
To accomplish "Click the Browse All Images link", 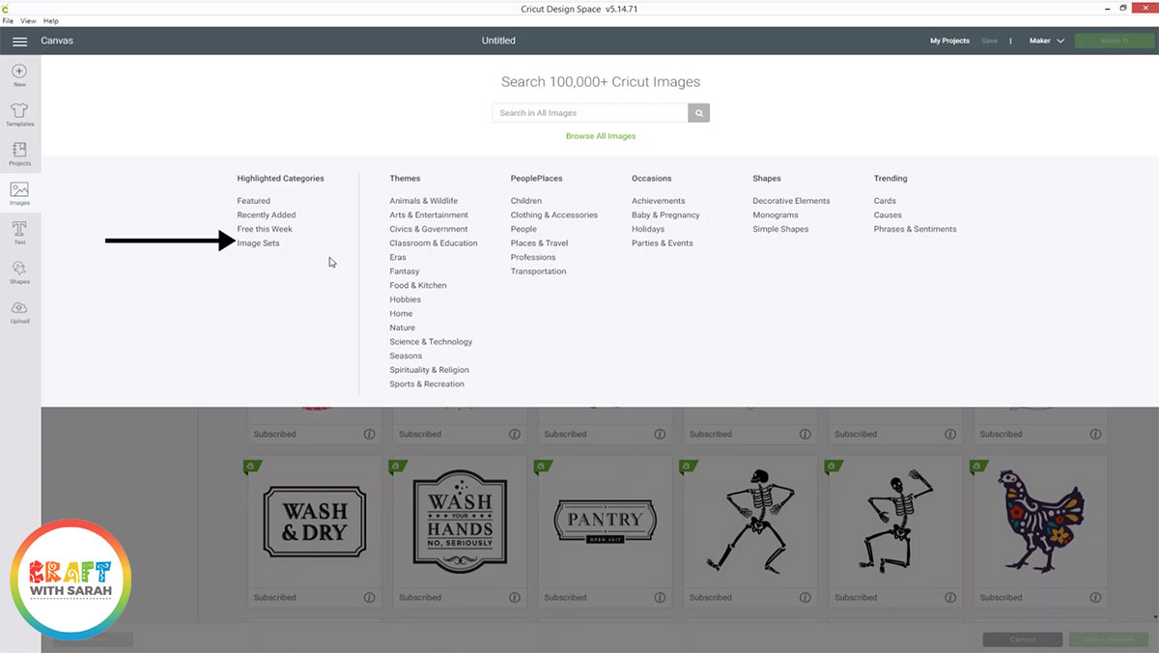I will [x=601, y=135].
